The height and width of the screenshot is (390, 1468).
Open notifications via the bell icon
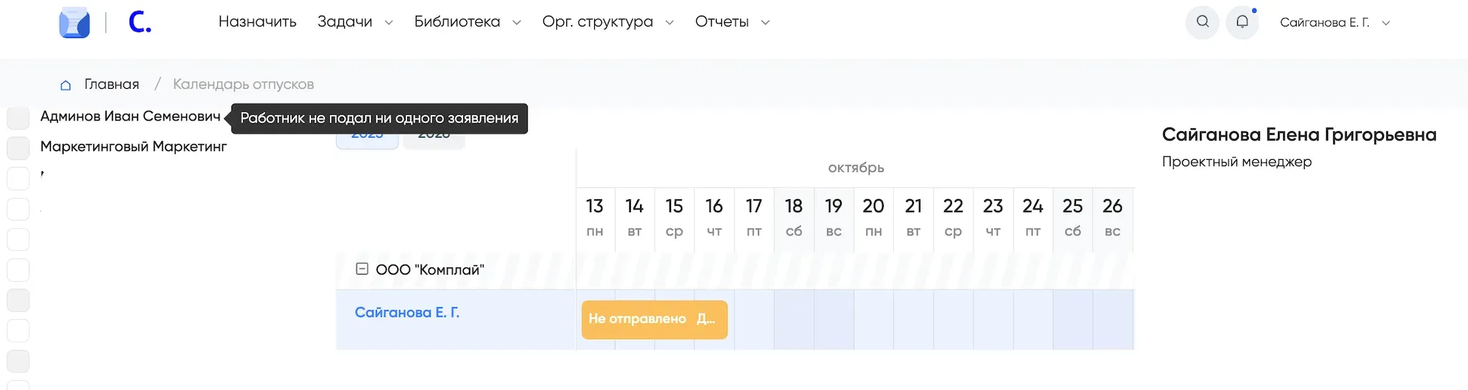[x=1242, y=22]
